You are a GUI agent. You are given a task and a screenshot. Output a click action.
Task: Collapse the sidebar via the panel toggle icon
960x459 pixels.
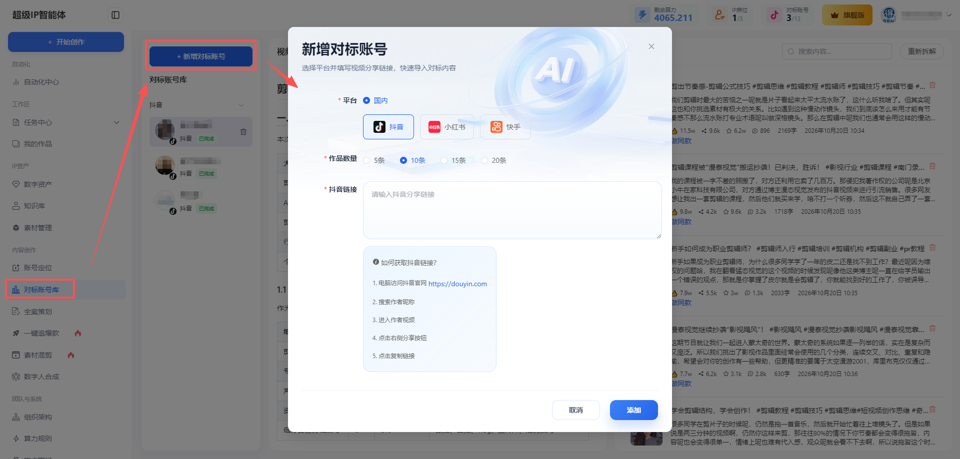tap(115, 15)
